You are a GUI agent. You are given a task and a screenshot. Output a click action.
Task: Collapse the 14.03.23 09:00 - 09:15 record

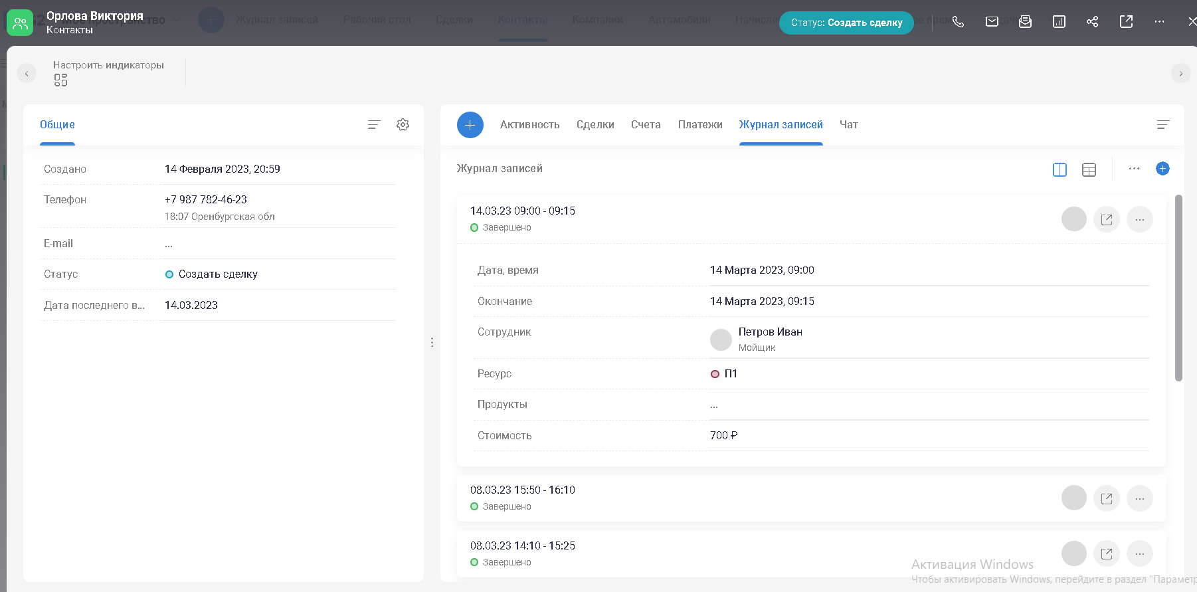pos(522,211)
